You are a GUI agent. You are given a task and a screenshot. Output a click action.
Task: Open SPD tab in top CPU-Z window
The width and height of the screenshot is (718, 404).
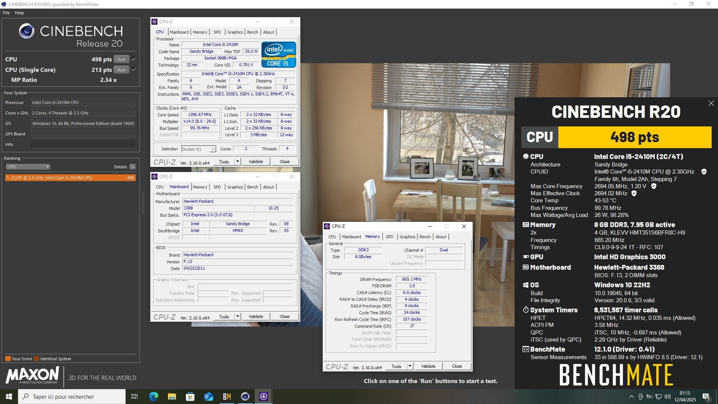[217, 32]
